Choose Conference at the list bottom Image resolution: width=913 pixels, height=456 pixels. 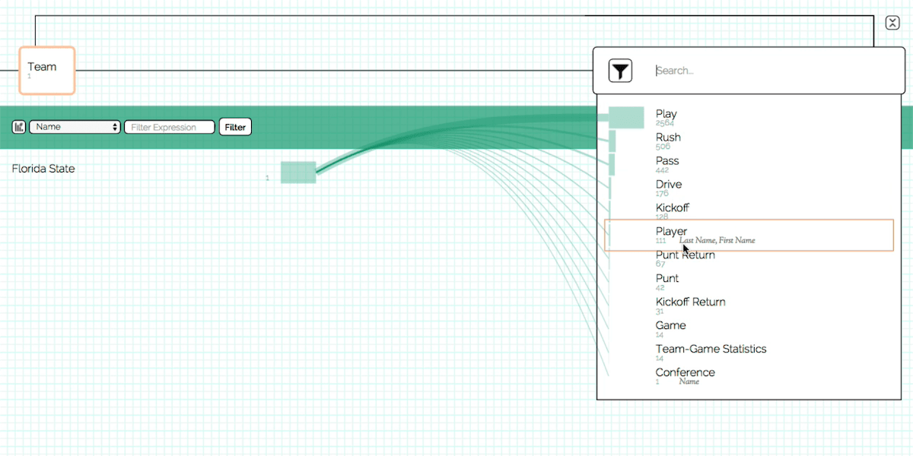[686, 373]
